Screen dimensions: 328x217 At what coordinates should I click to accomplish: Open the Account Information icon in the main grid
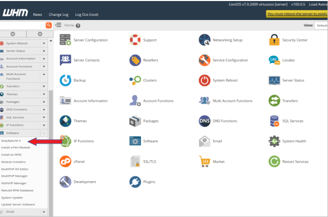(x=65, y=101)
